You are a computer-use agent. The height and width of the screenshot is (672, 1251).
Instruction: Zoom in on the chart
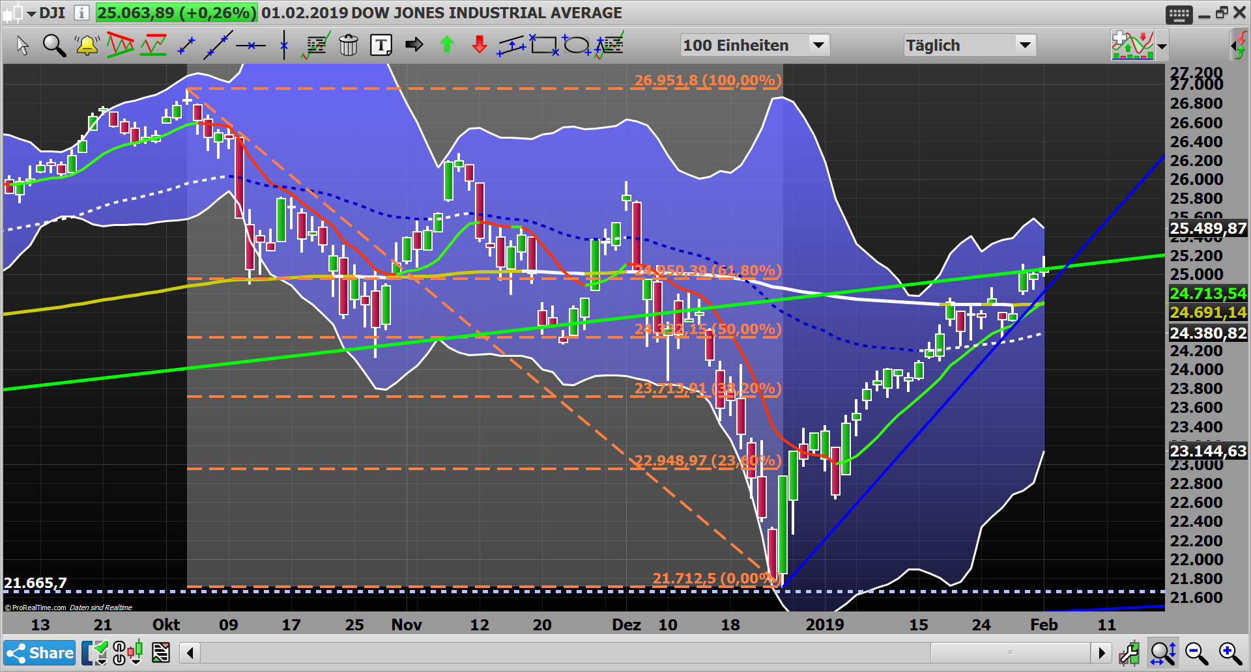(1231, 653)
